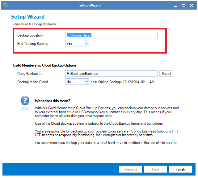Click the End Trading Backup label

pyautogui.click(x=33, y=44)
